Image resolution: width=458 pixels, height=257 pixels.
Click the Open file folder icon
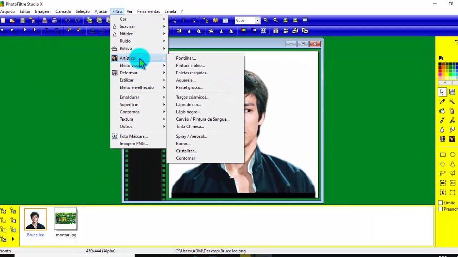(13, 20)
